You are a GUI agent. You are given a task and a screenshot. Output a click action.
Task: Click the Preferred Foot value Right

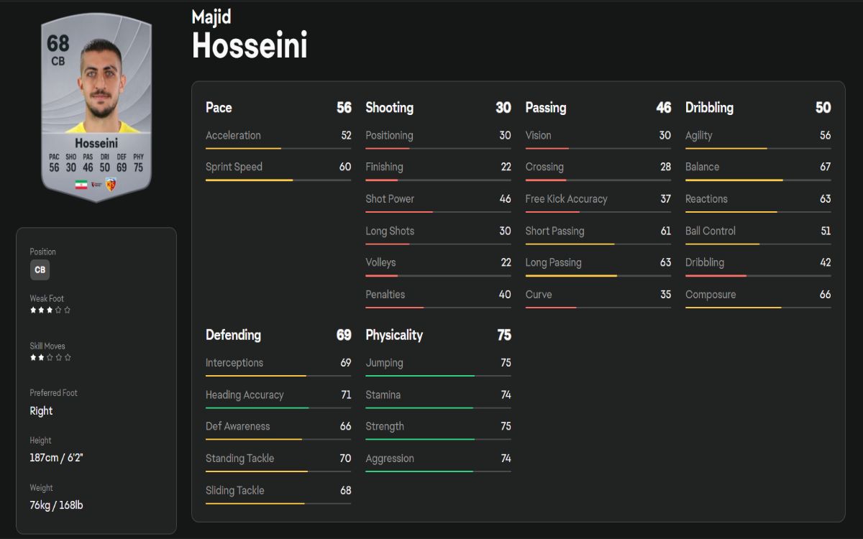pos(41,411)
